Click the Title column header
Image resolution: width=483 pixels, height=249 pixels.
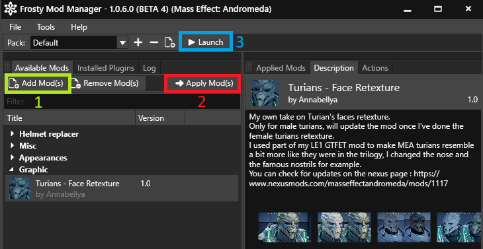[69, 118]
